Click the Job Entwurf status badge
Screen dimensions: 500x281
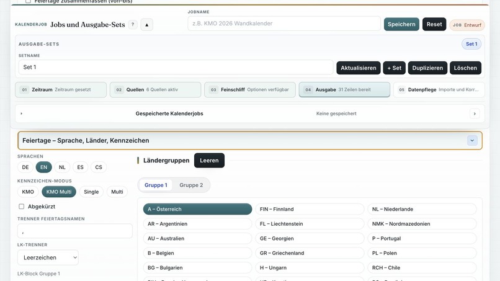tap(467, 25)
